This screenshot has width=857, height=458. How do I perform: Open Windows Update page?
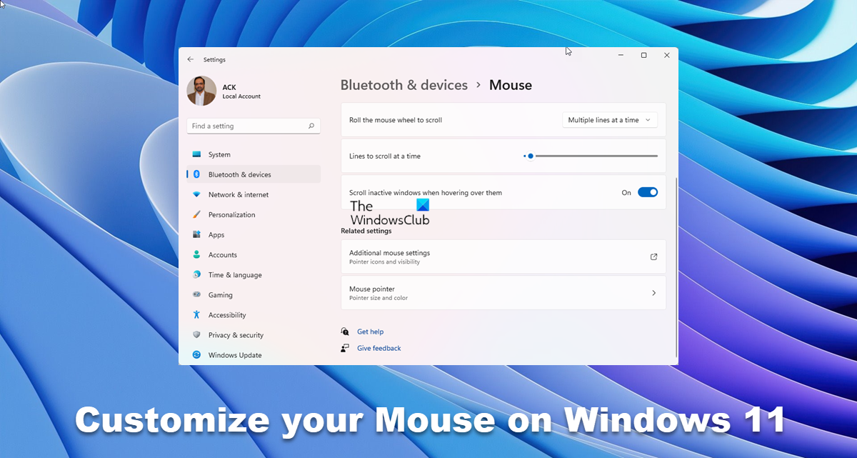point(254,354)
